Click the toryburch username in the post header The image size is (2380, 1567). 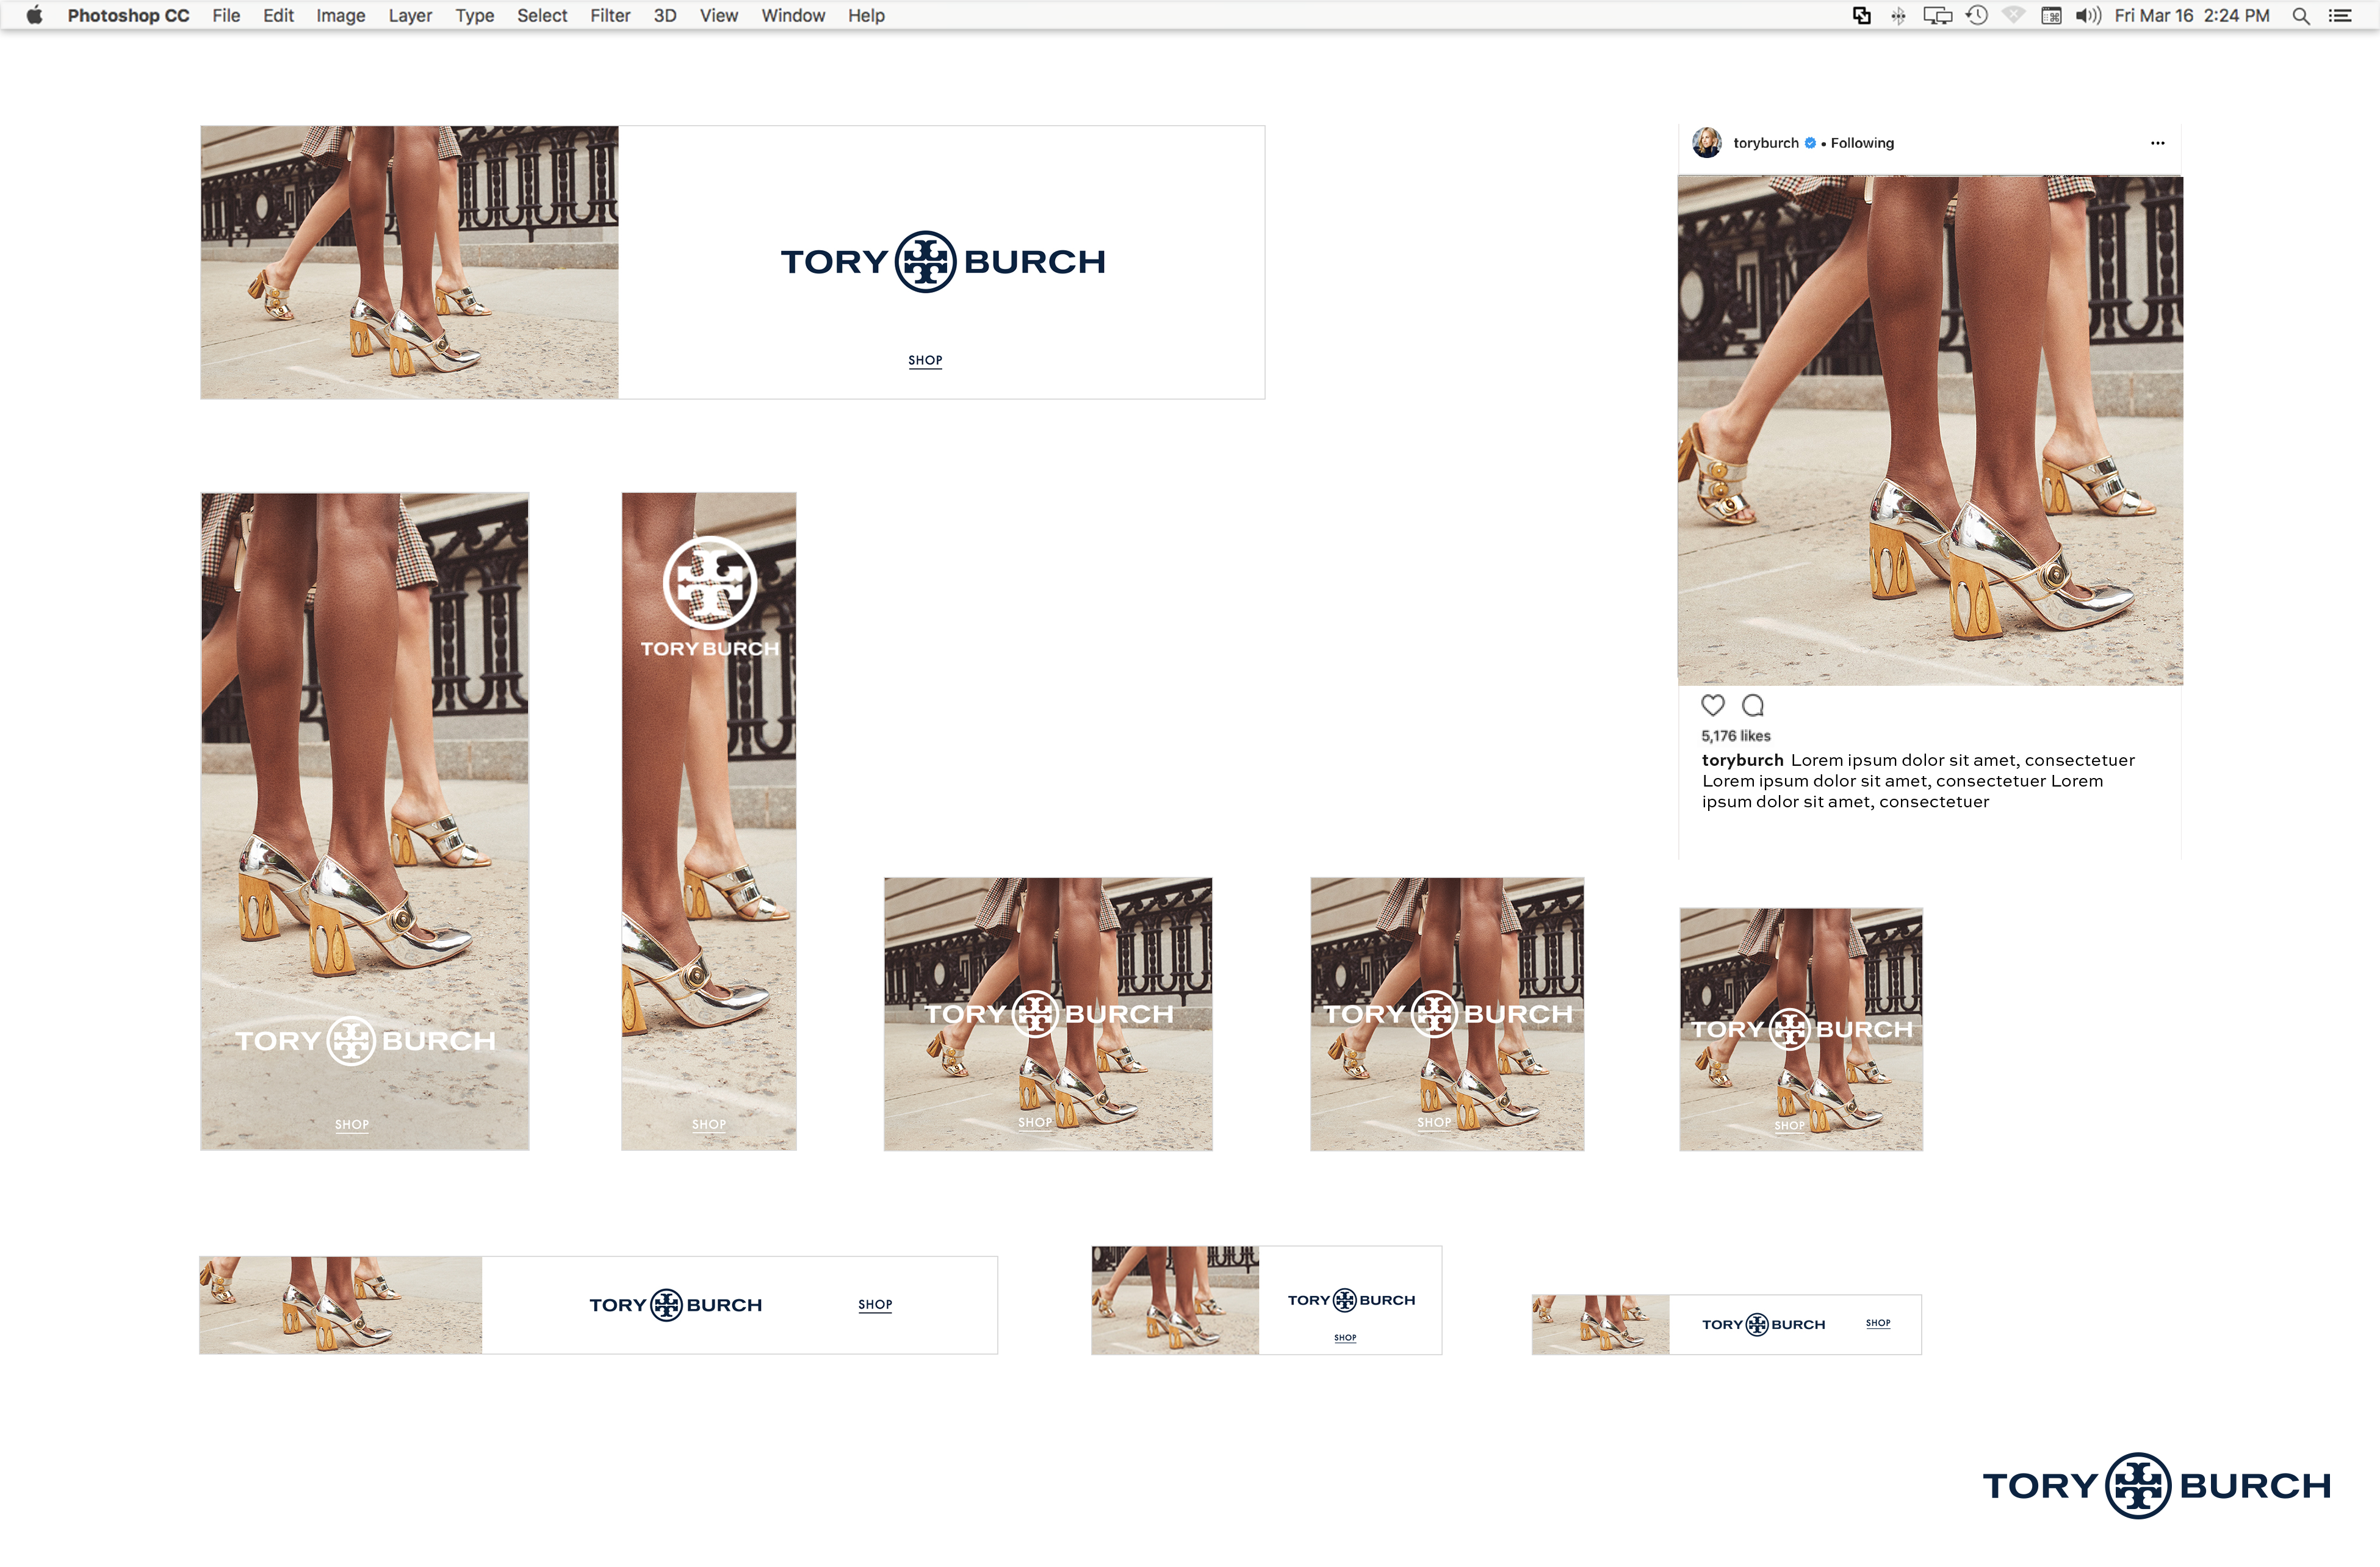point(1766,143)
